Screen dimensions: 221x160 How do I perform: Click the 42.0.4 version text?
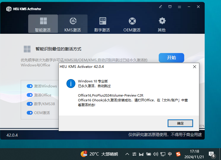pyautogui.click(x=12, y=135)
